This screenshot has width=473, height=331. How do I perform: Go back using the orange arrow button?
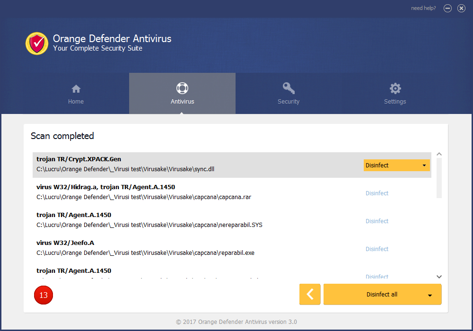310,294
